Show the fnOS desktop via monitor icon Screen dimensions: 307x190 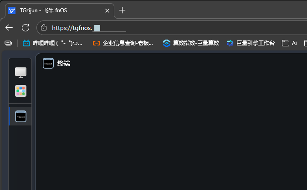pos(20,73)
